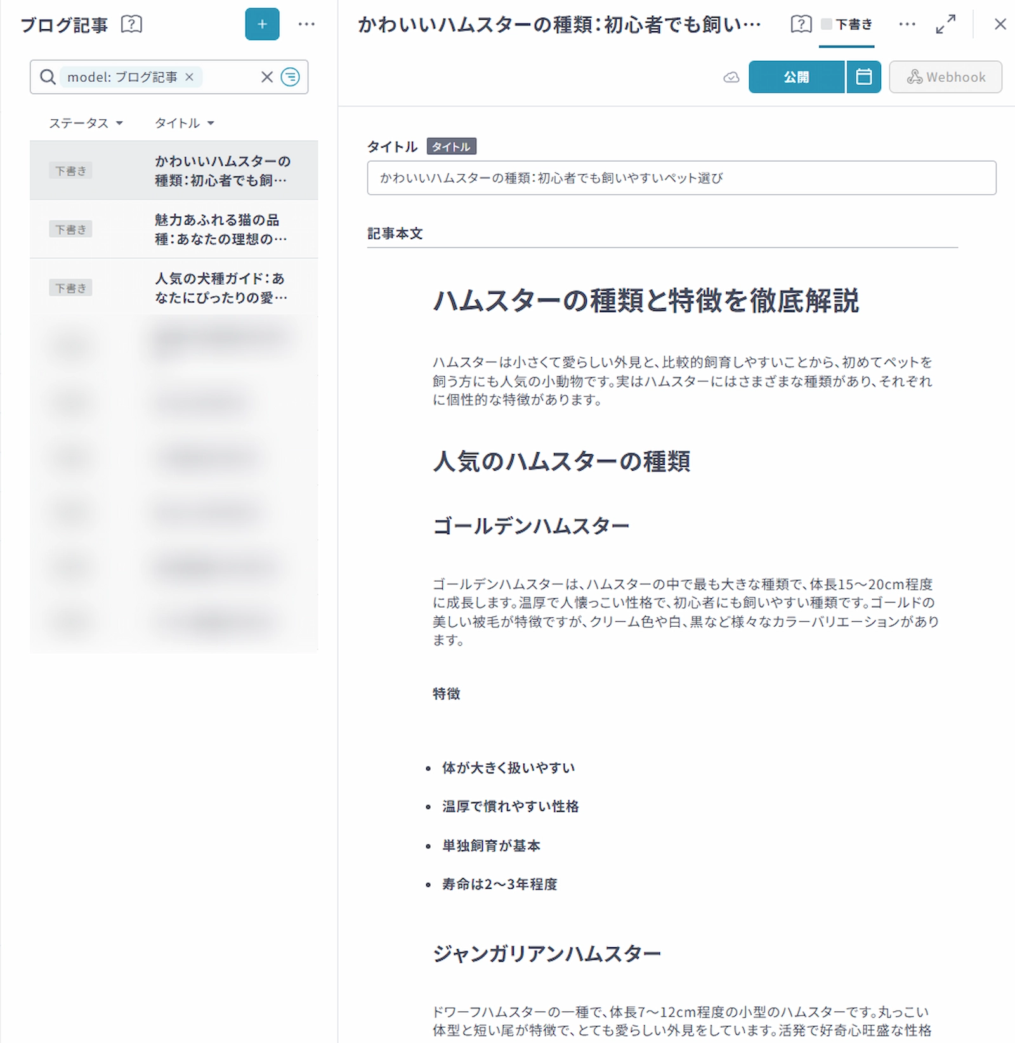Open the filter options icon in search bar
This screenshot has width=1015, height=1043.
[x=291, y=77]
